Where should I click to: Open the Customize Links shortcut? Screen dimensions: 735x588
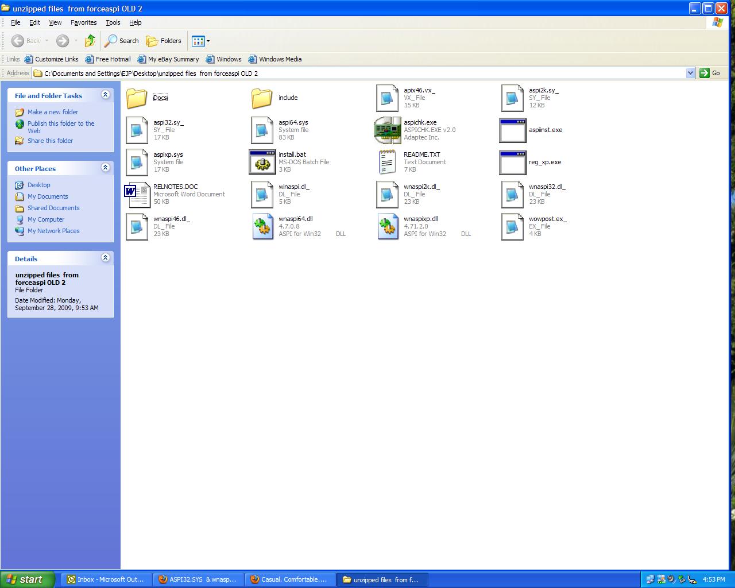click(x=51, y=59)
